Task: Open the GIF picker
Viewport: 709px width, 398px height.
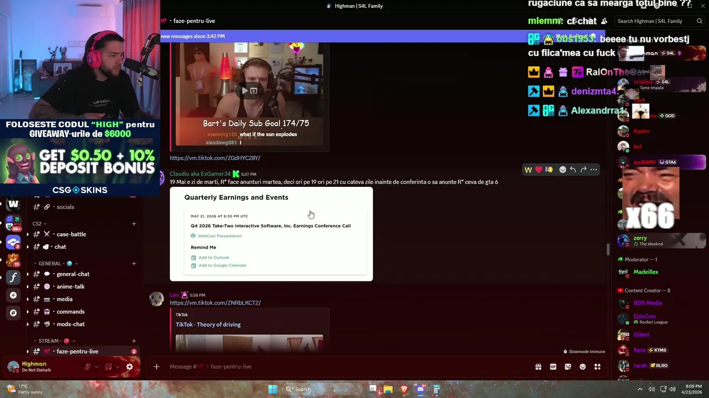Action: coord(553,366)
